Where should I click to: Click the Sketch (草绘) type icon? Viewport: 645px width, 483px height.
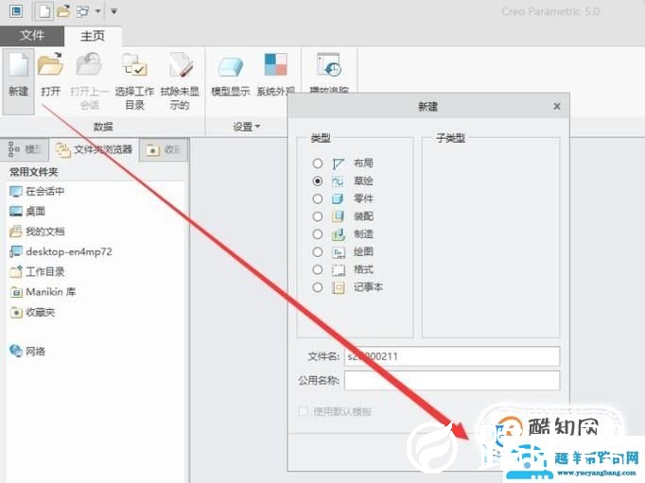point(339,181)
